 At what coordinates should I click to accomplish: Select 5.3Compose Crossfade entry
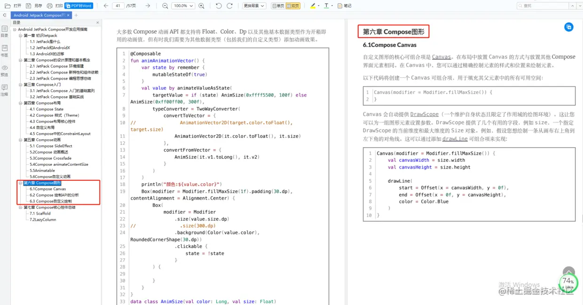(50, 158)
